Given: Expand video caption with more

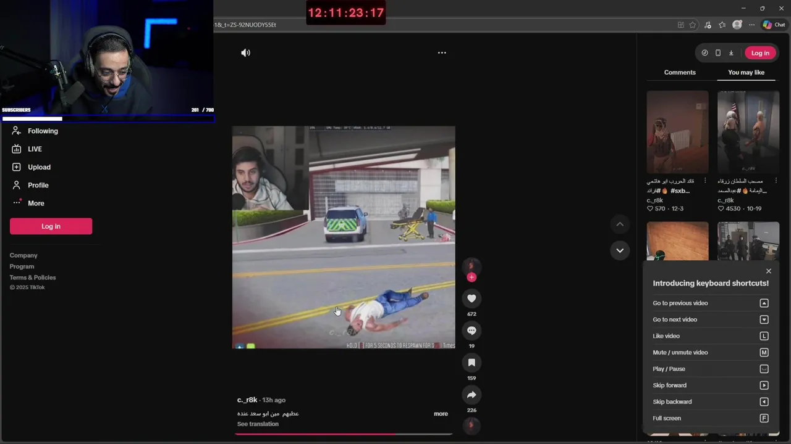Looking at the screenshot, I should click(x=441, y=414).
